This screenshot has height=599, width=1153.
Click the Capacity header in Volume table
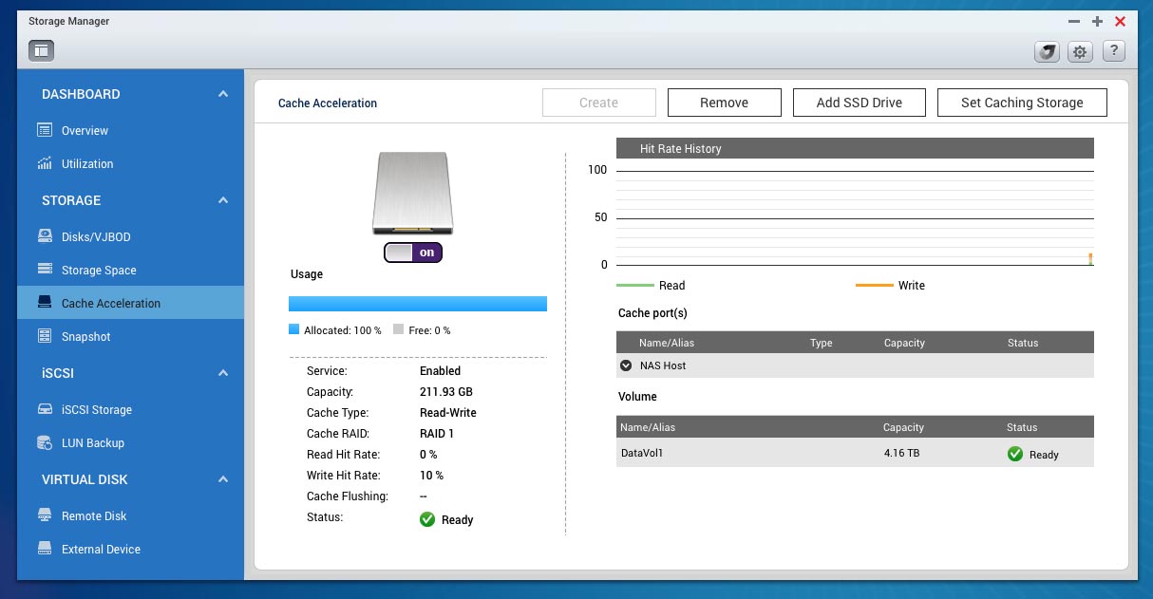904,427
